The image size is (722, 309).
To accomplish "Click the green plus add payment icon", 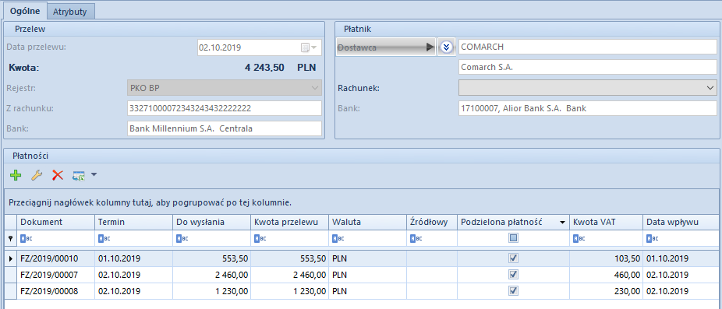I will (16, 175).
